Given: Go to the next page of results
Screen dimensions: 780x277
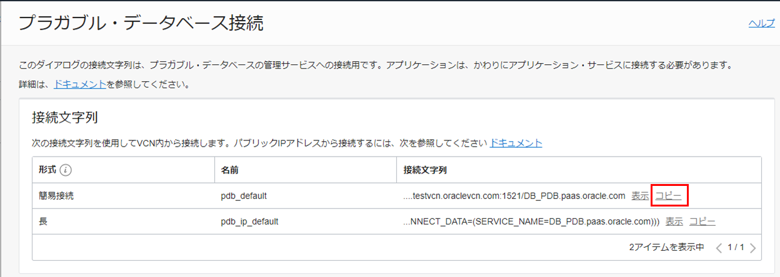Looking at the screenshot, I should pos(752,248).
